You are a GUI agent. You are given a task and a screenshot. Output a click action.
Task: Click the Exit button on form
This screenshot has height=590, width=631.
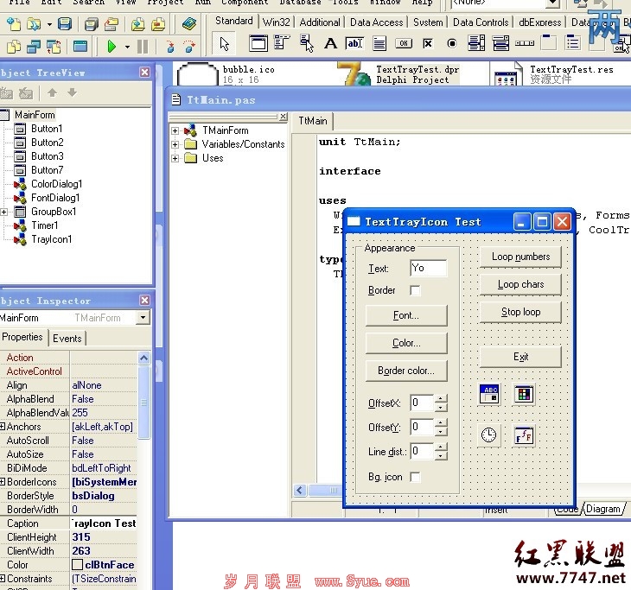click(520, 357)
